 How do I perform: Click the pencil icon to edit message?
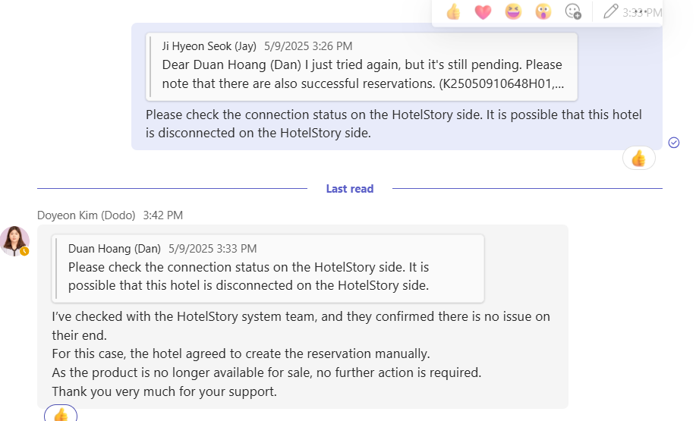(x=610, y=12)
